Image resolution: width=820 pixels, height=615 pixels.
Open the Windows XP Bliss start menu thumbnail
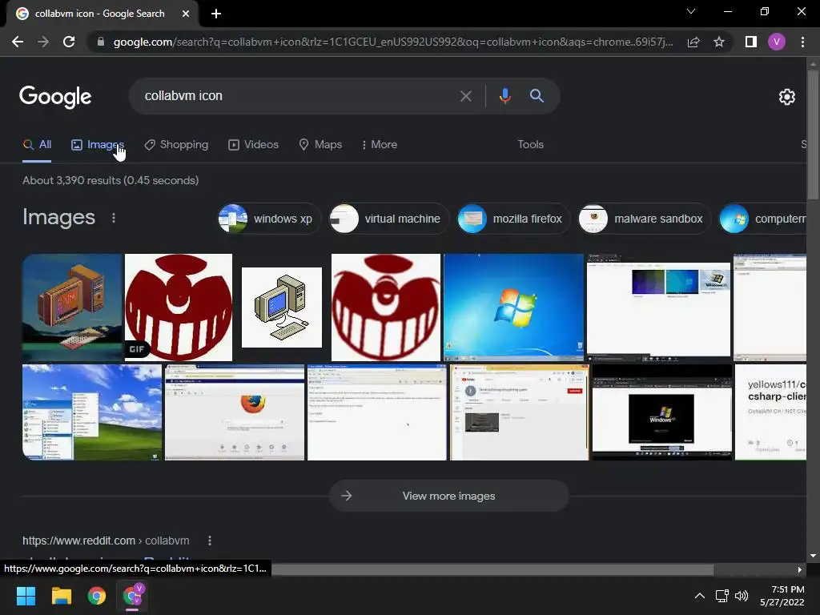[92, 412]
